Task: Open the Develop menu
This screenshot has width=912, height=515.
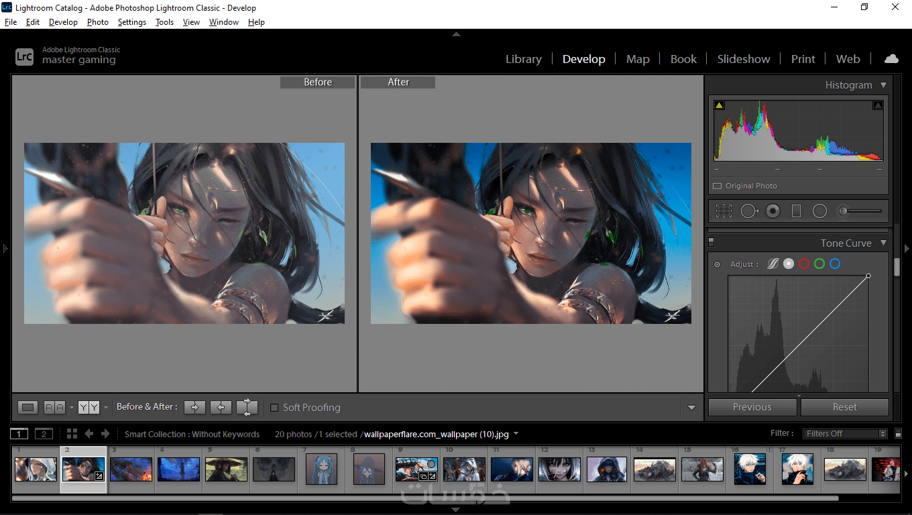Action: click(63, 22)
